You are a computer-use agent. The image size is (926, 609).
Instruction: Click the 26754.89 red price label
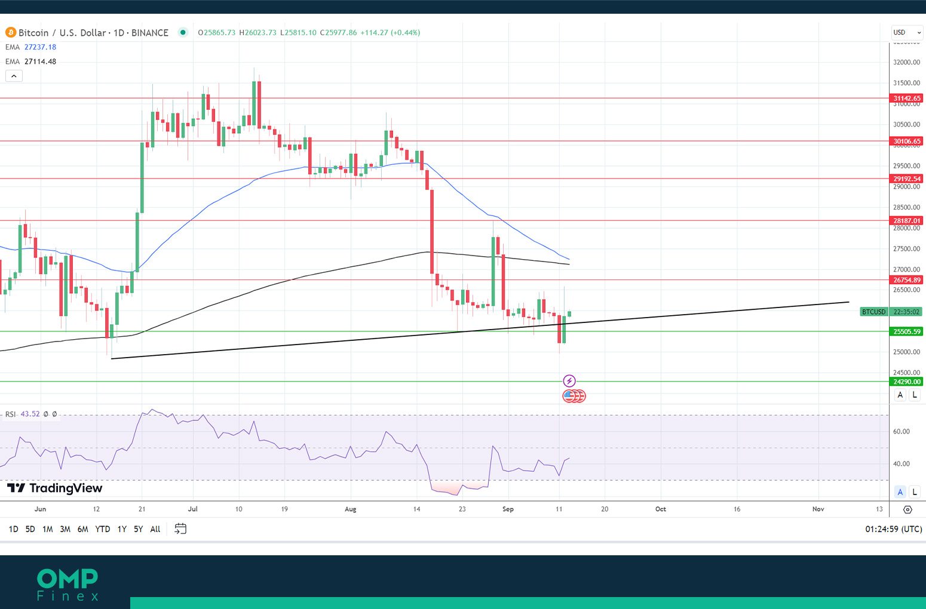(x=907, y=280)
